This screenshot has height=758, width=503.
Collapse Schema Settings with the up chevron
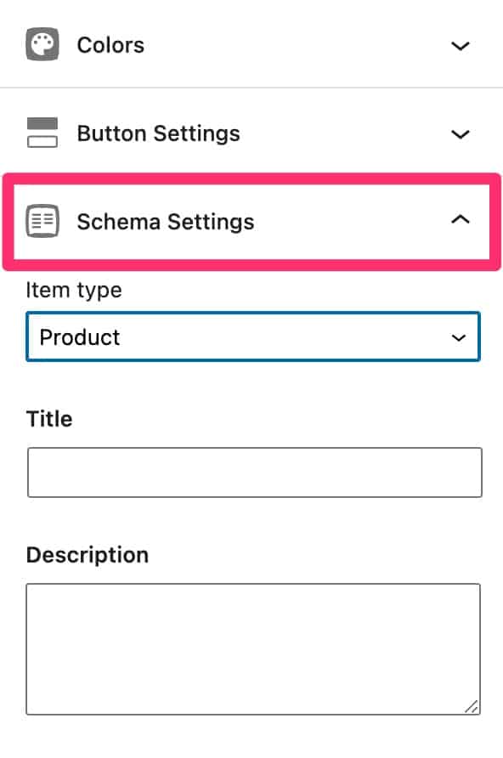[x=460, y=219]
